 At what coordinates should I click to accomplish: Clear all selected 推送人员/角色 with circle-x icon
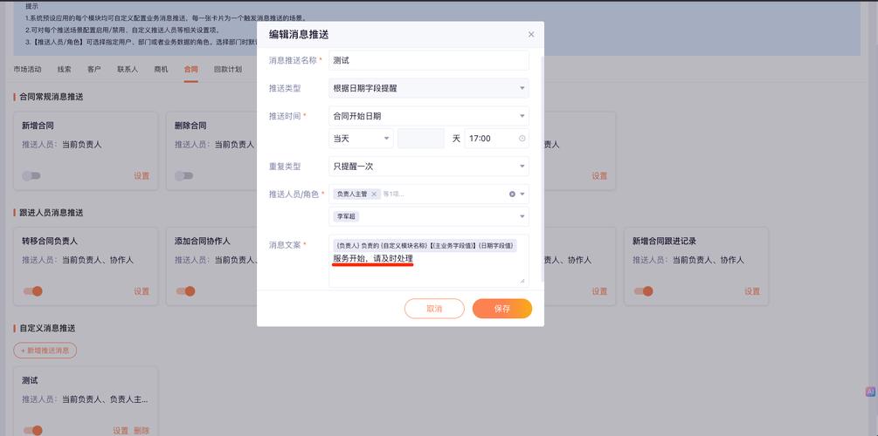point(512,194)
